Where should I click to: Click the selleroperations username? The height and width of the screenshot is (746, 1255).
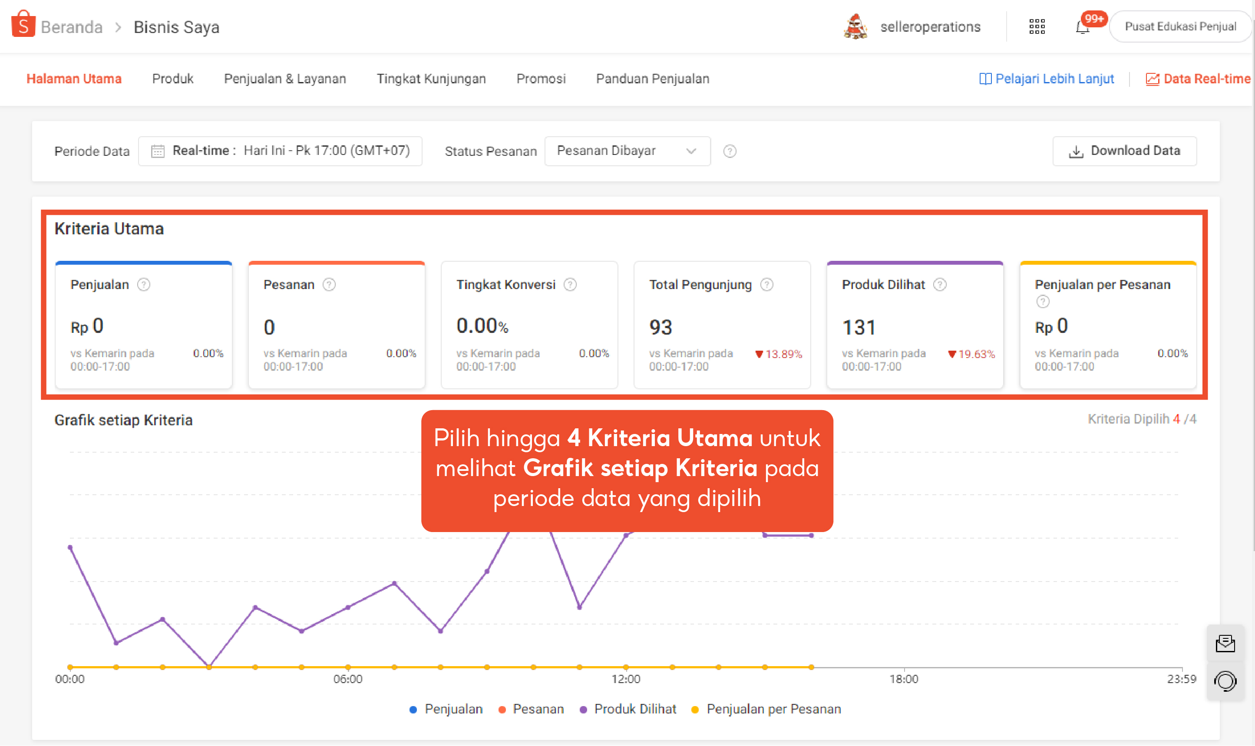tap(930, 26)
